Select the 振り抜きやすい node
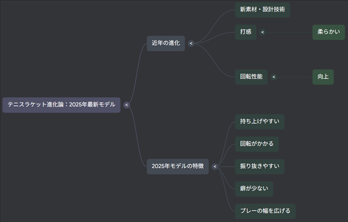 [259, 166]
